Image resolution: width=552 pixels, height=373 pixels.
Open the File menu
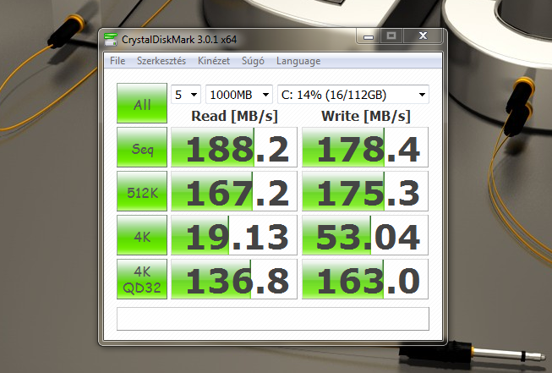(x=118, y=61)
